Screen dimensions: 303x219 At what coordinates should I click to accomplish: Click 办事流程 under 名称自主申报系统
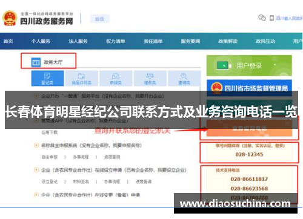pyautogui.click(x=81, y=157)
